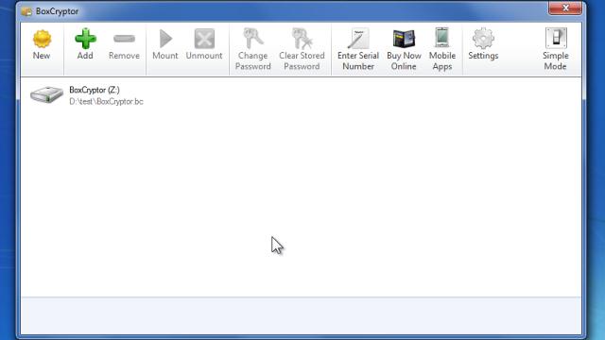Click the Remove minus icon
The width and height of the screenshot is (605, 340).
coord(124,39)
